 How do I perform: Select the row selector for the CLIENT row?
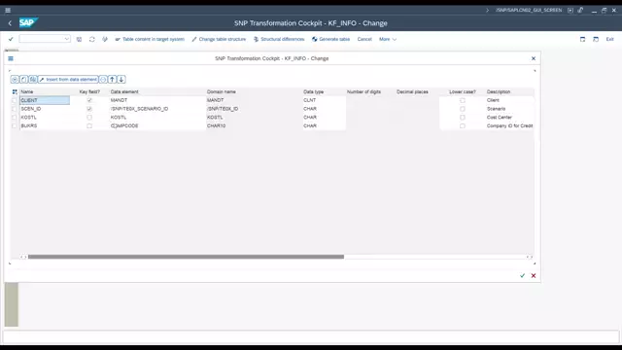tap(15, 100)
